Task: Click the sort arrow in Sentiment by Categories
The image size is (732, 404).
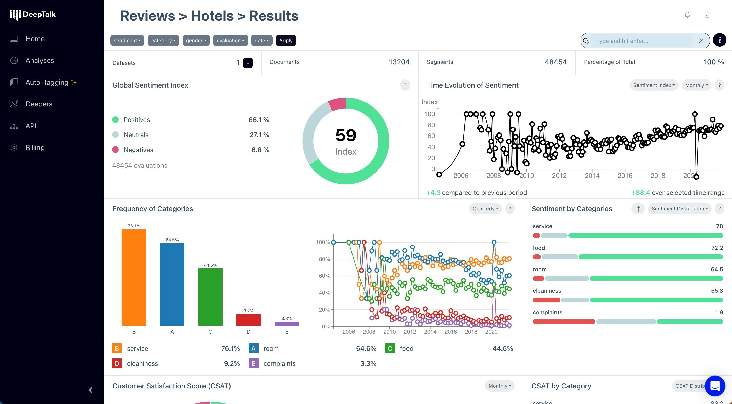Action: click(x=638, y=209)
